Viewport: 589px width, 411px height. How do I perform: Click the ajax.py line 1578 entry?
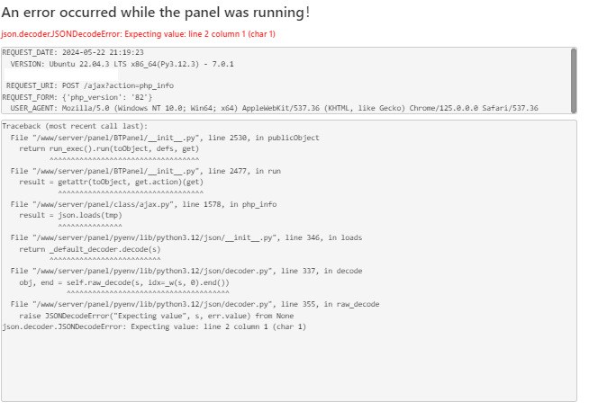pos(143,204)
